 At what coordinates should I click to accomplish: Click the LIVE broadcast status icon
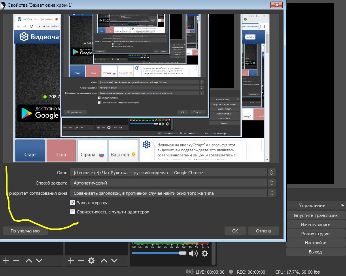[189, 272]
